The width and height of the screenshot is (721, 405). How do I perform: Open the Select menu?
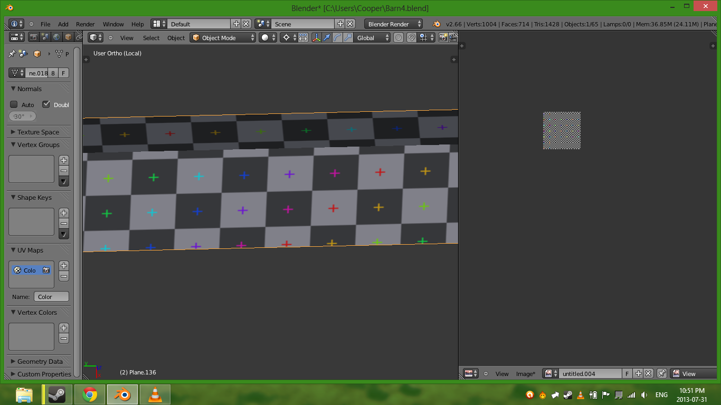(151, 38)
